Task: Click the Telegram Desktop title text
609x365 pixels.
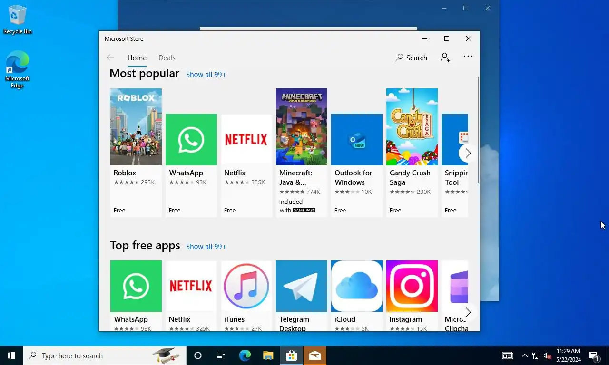Action: 294,324
